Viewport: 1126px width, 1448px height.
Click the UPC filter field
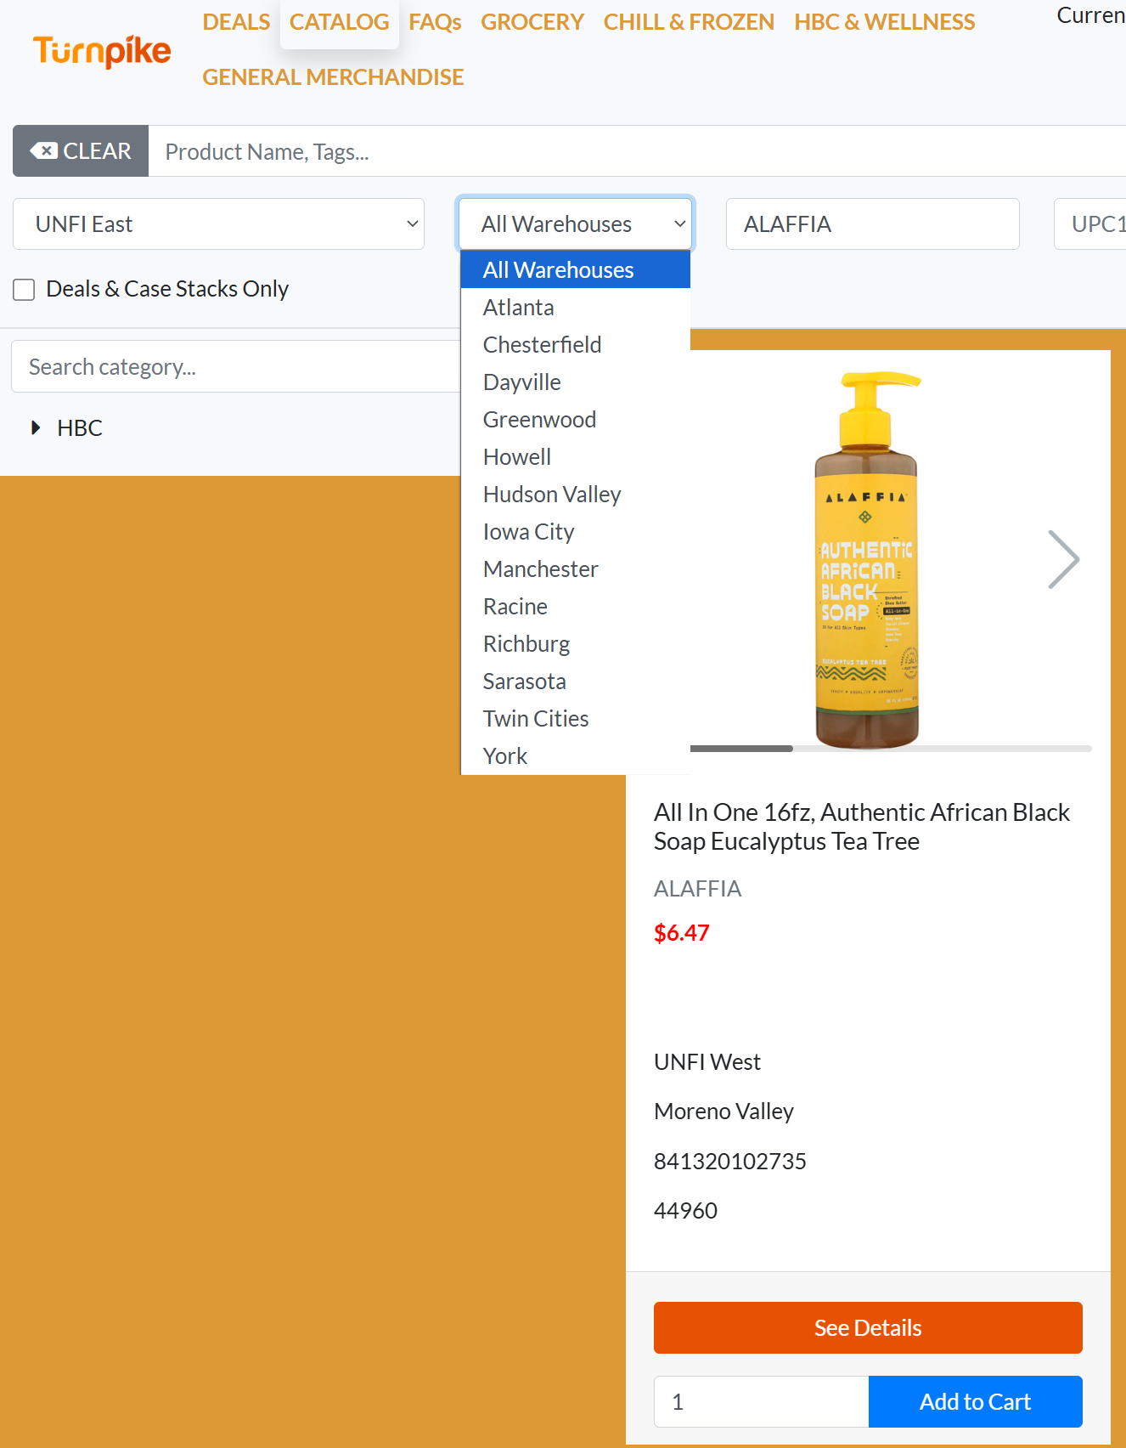point(1090,224)
